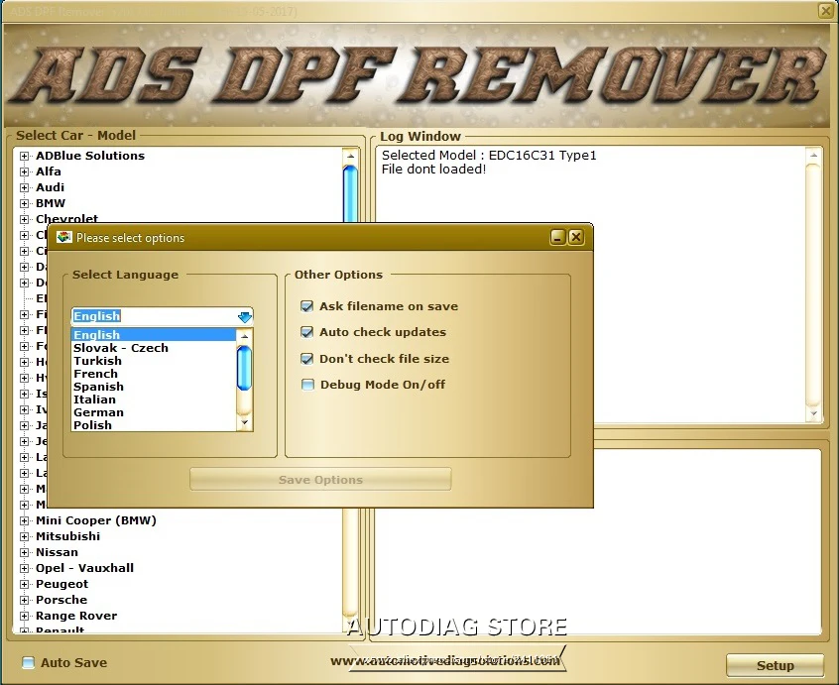Toggle Don't check file size checkbox
Image resolution: width=839 pixels, height=685 pixels.
[307, 358]
